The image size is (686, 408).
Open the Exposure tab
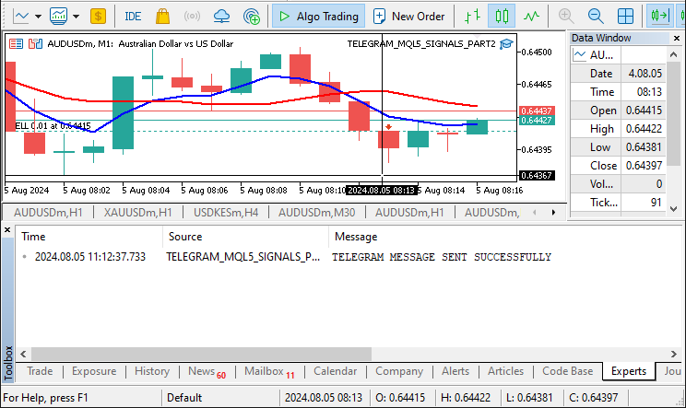tap(94, 371)
